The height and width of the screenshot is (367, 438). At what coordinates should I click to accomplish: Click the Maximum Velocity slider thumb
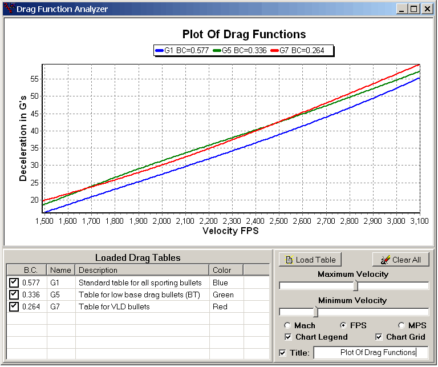(355, 285)
